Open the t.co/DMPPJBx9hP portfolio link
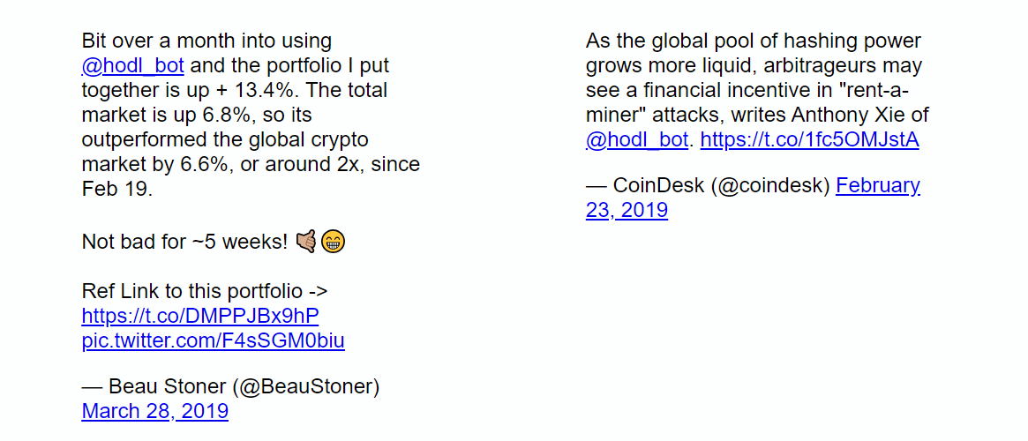Screen dimensions: 1028x441 point(200,316)
